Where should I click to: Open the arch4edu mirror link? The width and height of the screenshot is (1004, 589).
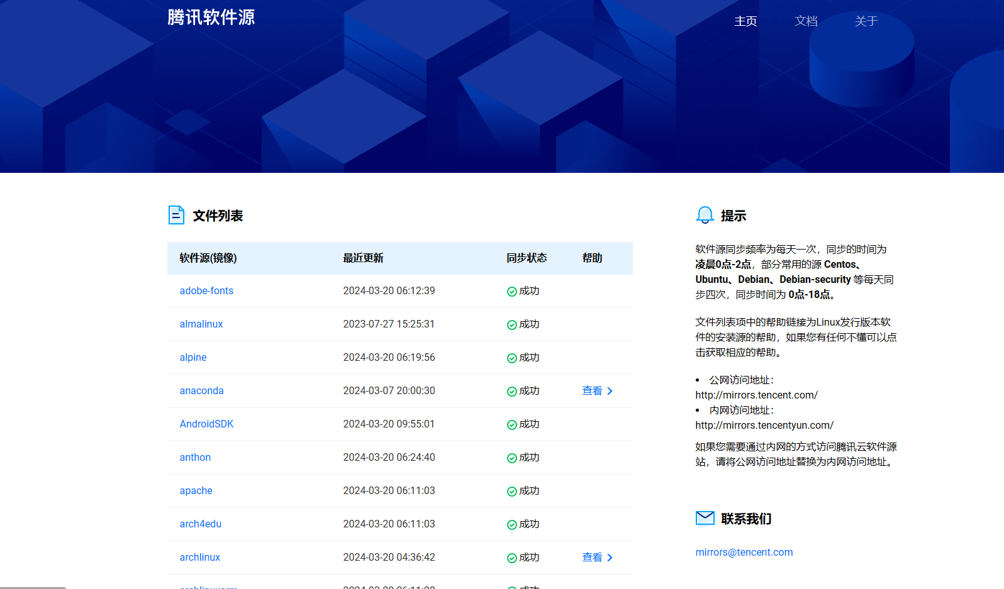coord(201,524)
